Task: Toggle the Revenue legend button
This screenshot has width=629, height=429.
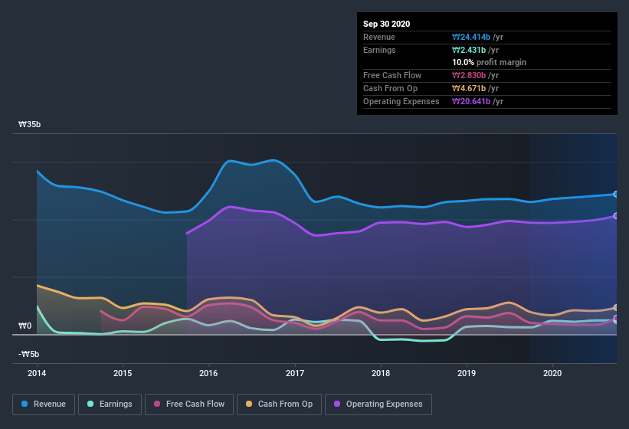Action: pyautogui.click(x=44, y=404)
